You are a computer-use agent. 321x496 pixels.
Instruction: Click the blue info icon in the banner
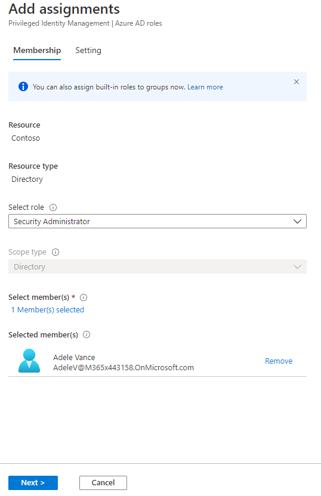[x=23, y=86]
